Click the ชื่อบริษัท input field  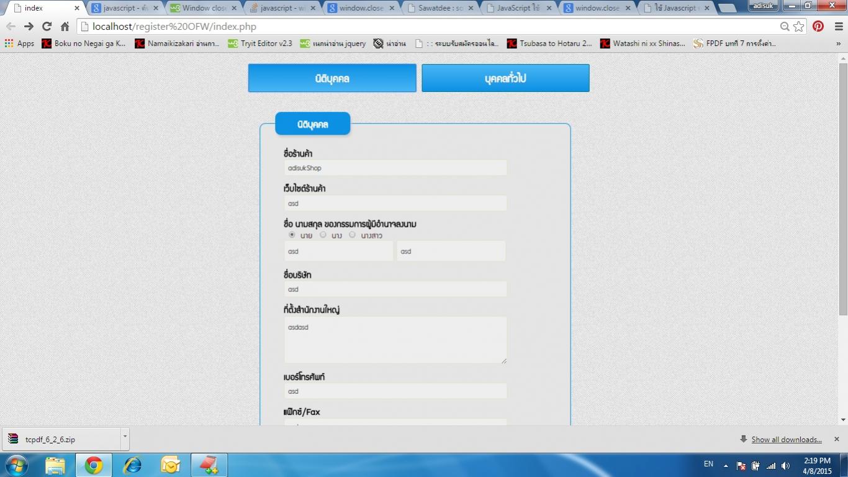pos(395,289)
